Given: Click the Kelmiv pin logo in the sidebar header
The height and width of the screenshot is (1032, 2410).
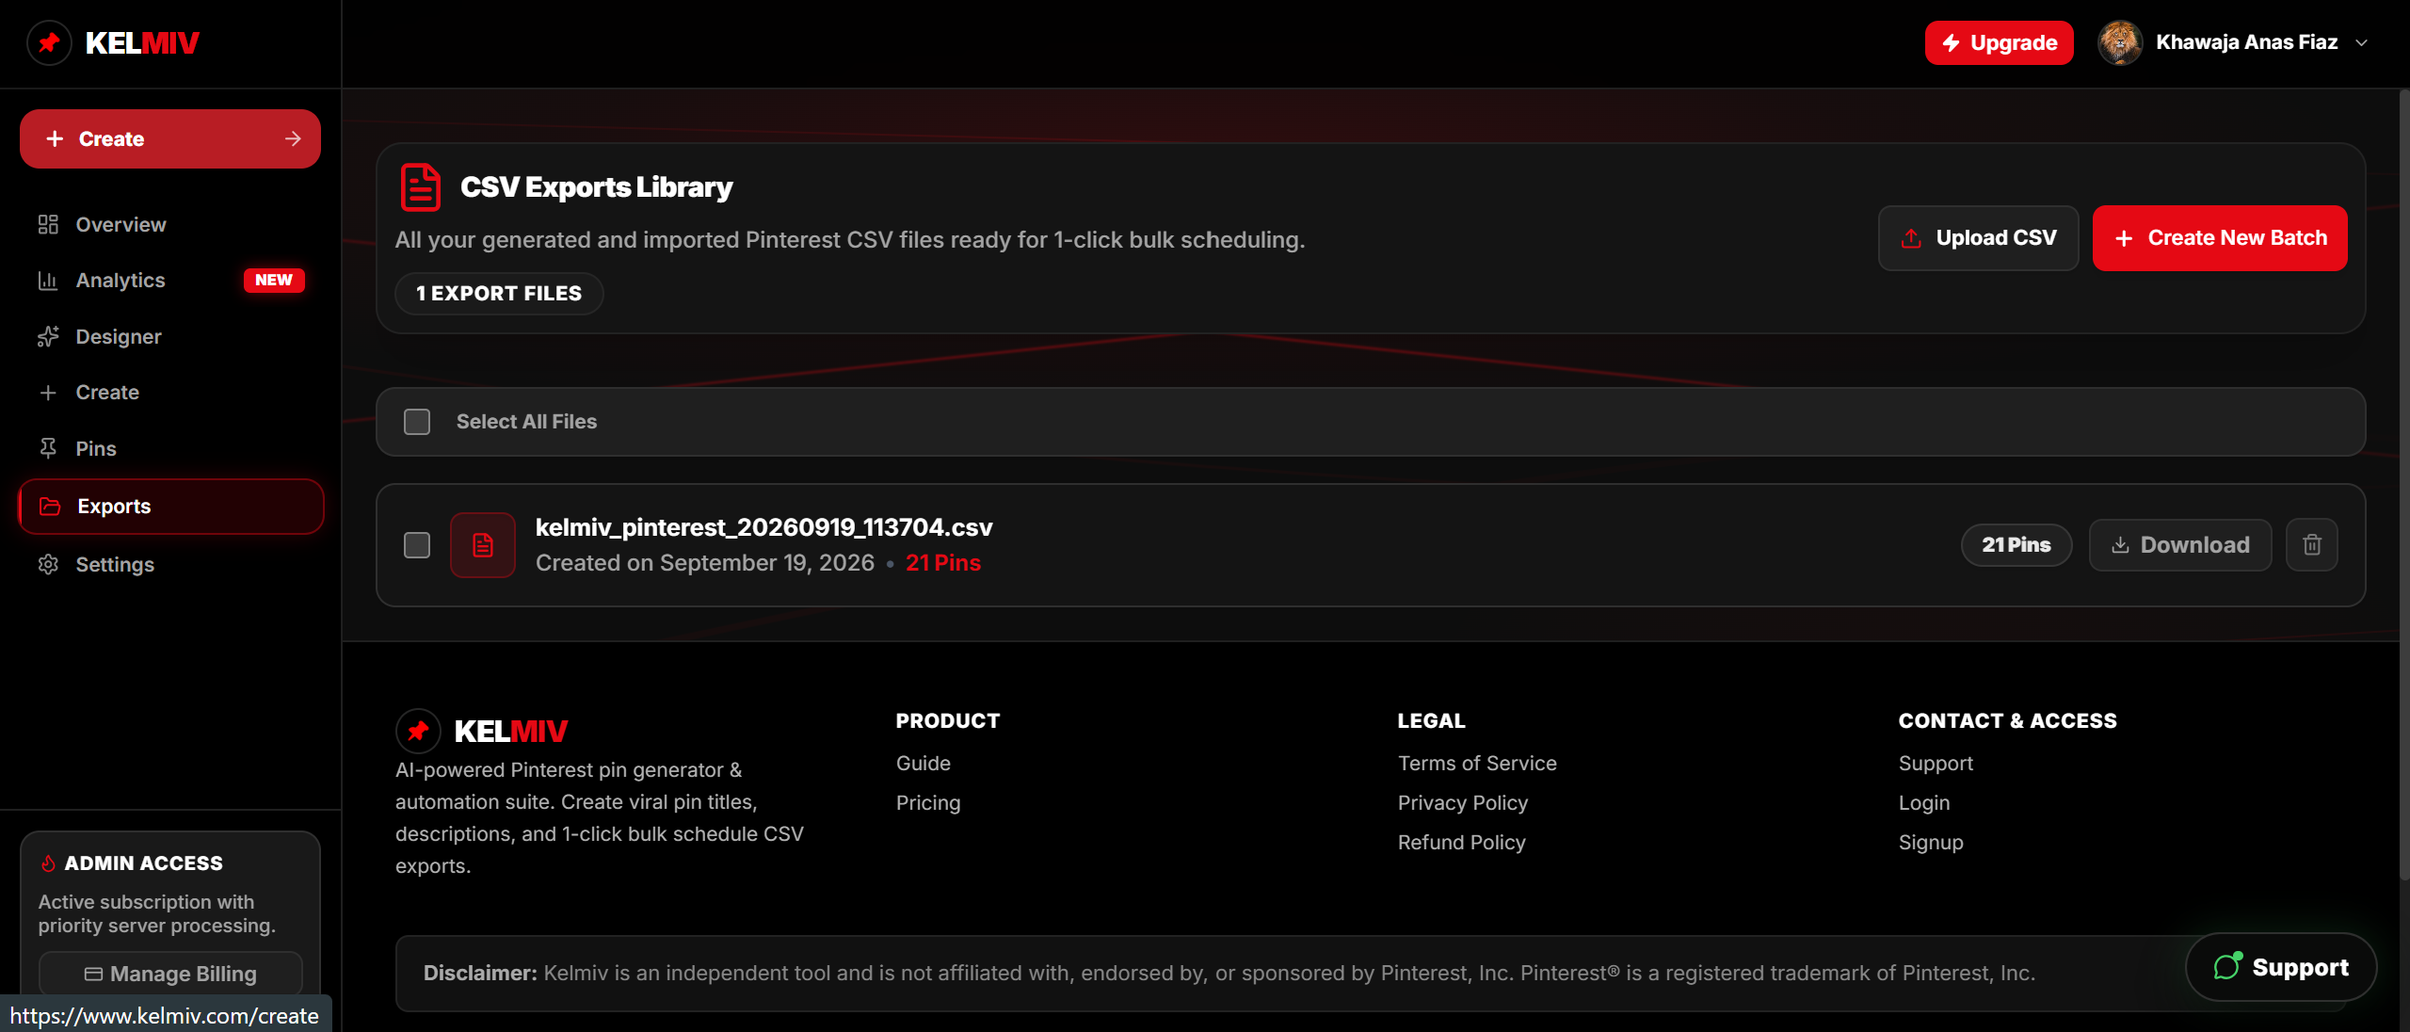Looking at the screenshot, I should pos(49,43).
